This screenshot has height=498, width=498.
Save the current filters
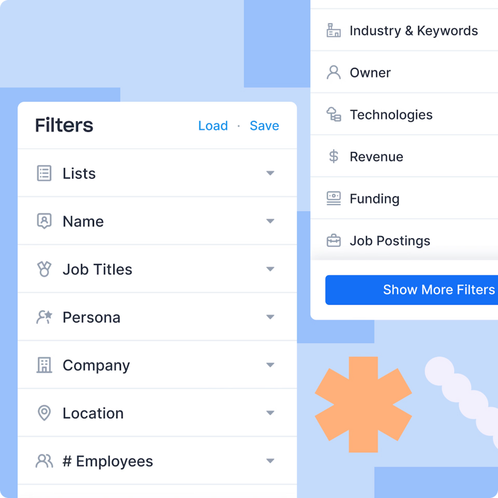tap(264, 125)
